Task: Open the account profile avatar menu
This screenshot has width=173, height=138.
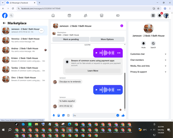Action: tap(166, 16)
